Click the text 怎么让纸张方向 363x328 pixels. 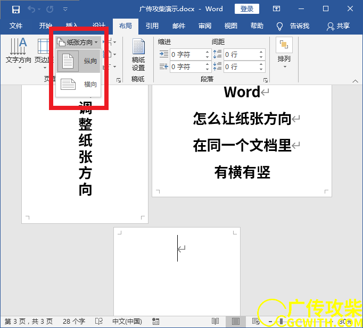click(x=242, y=119)
